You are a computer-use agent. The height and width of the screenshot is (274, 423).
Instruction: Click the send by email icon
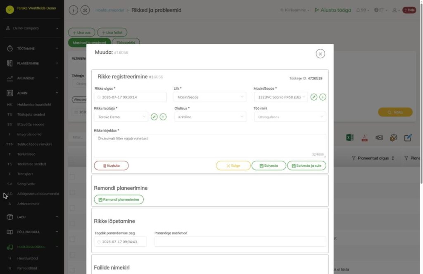[379, 137]
